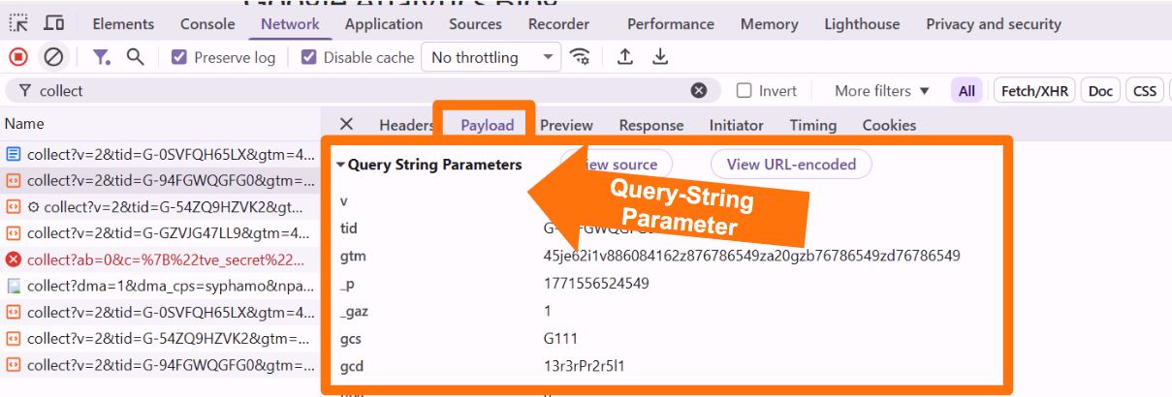Toggle device toolbar icon
The height and width of the screenshot is (397, 1172).
coord(54,23)
